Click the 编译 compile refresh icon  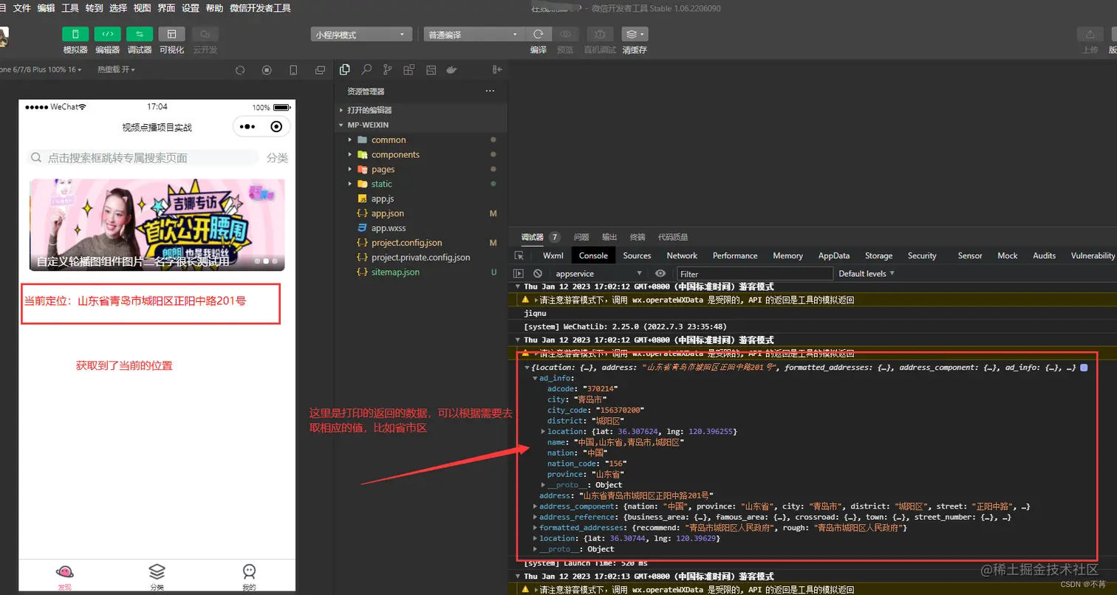pyautogui.click(x=539, y=34)
